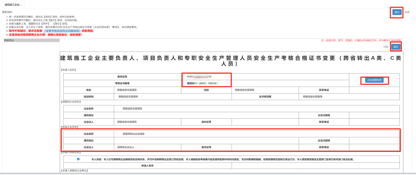Click the 打印 print button
This screenshot has width=416, height=175.
(386, 47)
